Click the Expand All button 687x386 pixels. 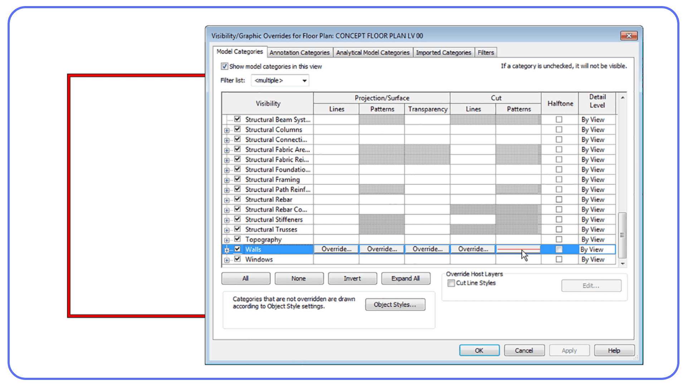click(405, 278)
